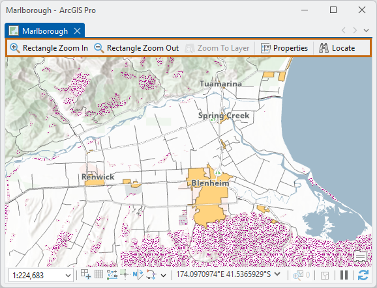Open the view tabs list chevron
This screenshot has height=288, width=377.
[366, 31]
